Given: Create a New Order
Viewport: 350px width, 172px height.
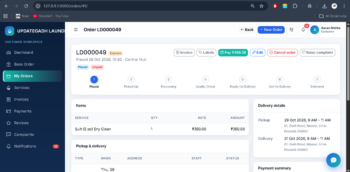Looking at the screenshot, I should [x=271, y=30].
